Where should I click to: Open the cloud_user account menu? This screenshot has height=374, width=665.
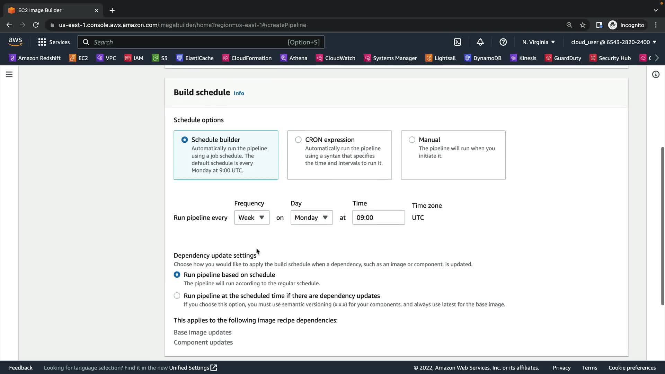click(613, 42)
